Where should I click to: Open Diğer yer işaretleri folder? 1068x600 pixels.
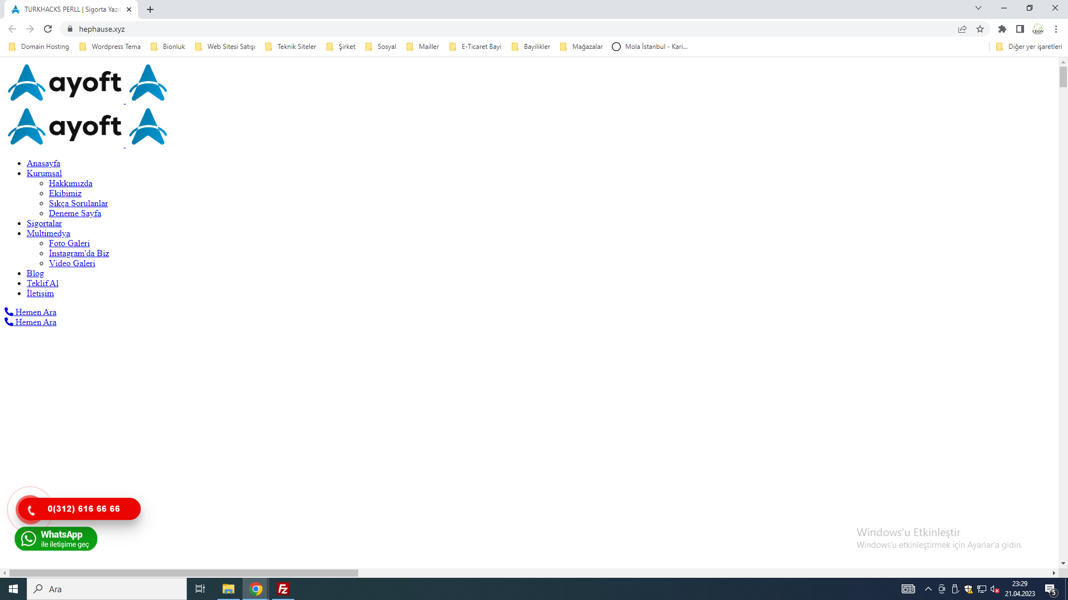[1029, 47]
